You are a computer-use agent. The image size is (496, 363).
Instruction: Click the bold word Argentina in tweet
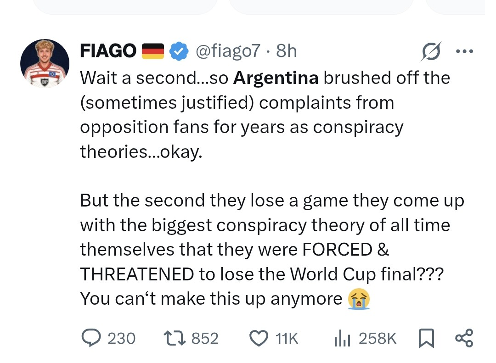point(276,78)
